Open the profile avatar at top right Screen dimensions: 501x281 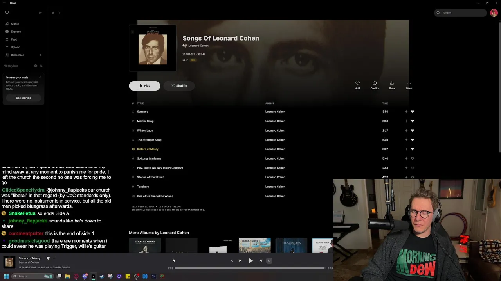[x=494, y=13]
